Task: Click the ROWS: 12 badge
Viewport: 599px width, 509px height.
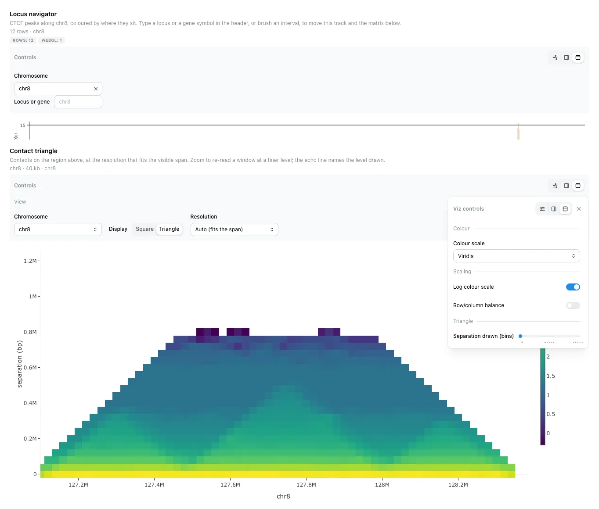Action: pyautogui.click(x=23, y=40)
